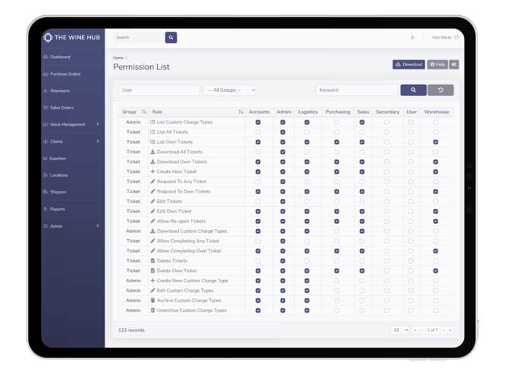Click the Sales Orders sidebar icon
This screenshot has width=505, height=376.
pos(45,108)
